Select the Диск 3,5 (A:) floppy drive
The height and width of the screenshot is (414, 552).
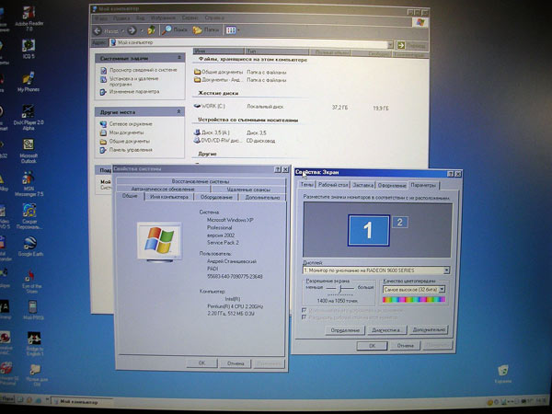tap(212, 132)
